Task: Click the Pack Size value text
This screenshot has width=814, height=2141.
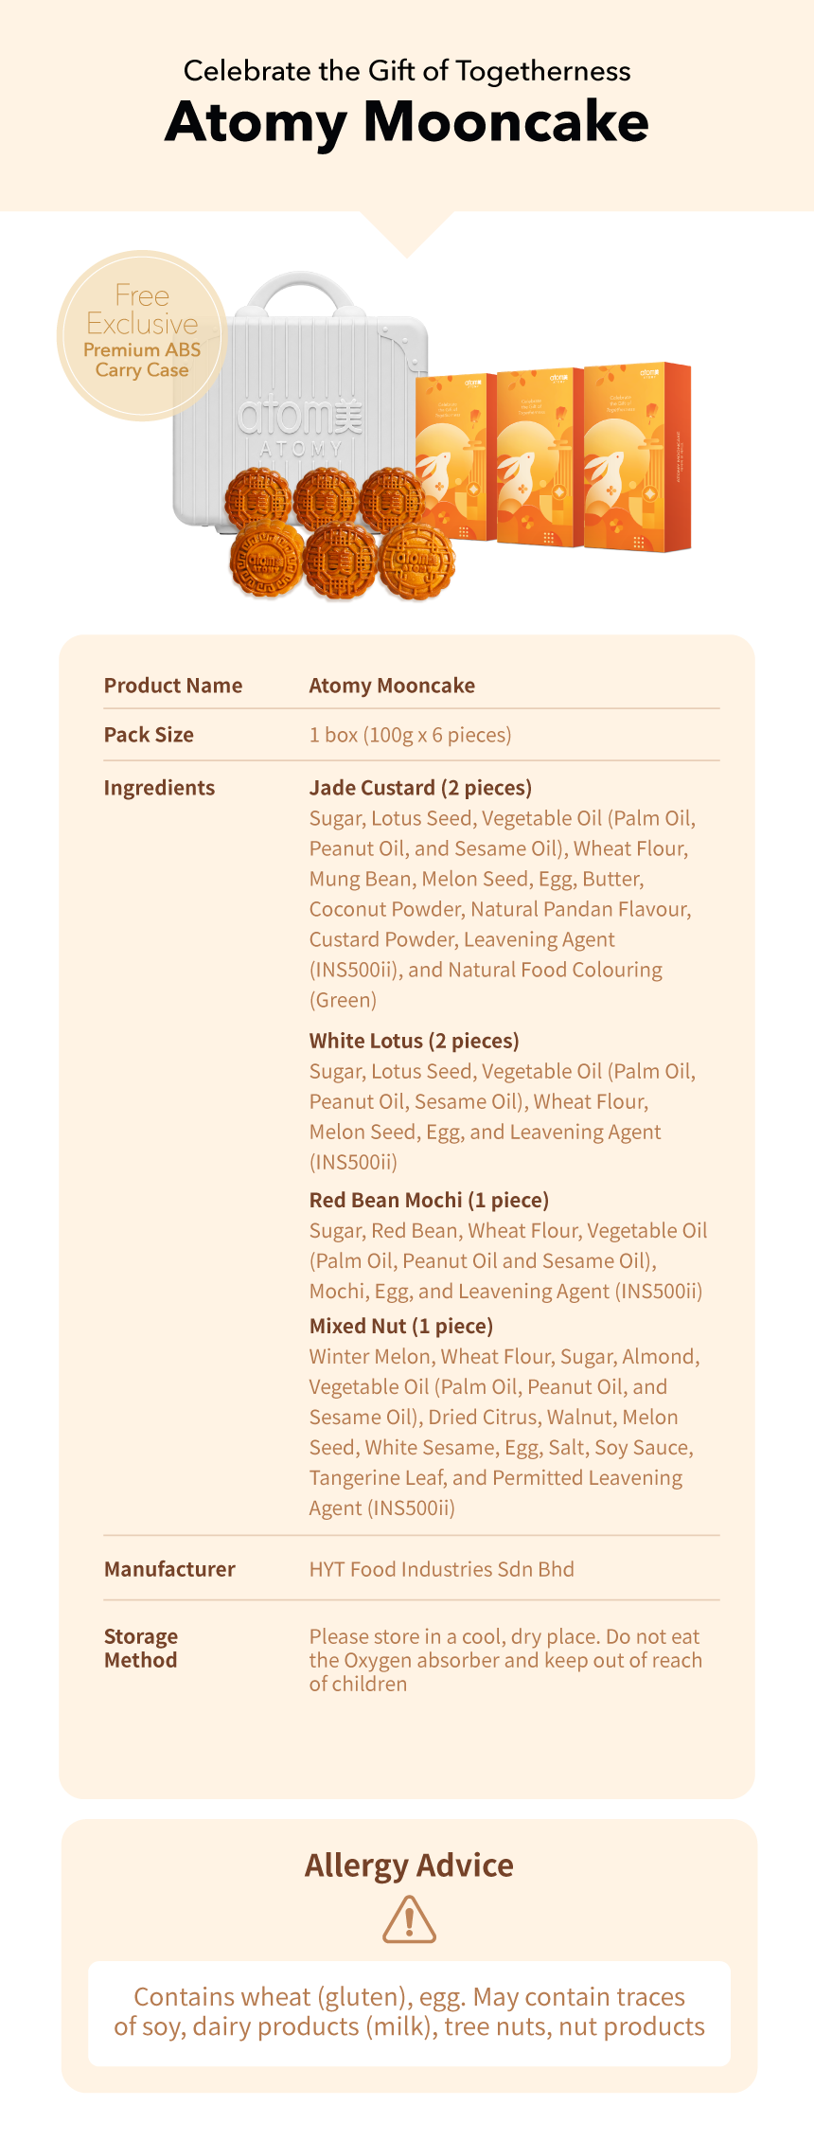Action: coord(410,735)
